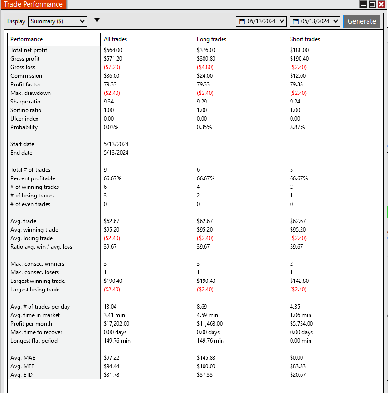Select the Total net profit row
The height and width of the screenshot is (393, 388).
(x=194, y=50)
